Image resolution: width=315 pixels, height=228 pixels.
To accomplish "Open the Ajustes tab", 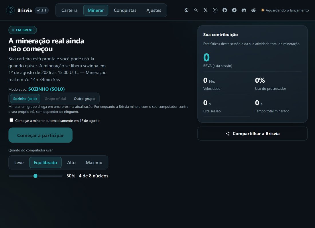I will click(154, 10).
